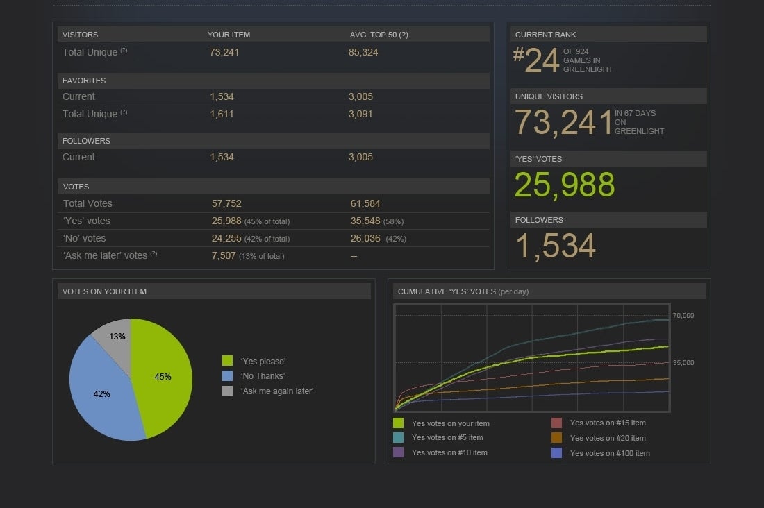Open the 'Ask me later' votes tooltip
This screenshot has width=764, height=508.
[155, 255]
